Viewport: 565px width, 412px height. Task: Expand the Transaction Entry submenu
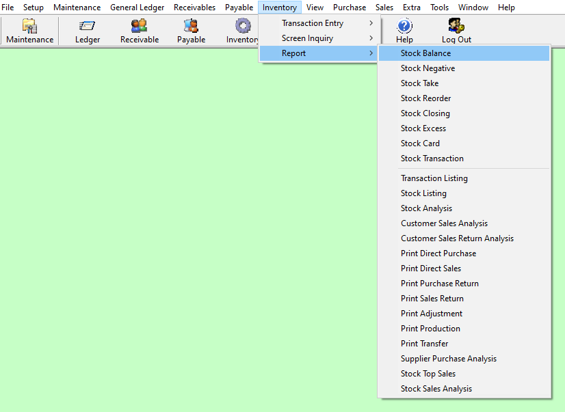[319, 23]
